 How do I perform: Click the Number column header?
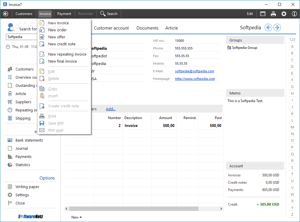(114, 118)
